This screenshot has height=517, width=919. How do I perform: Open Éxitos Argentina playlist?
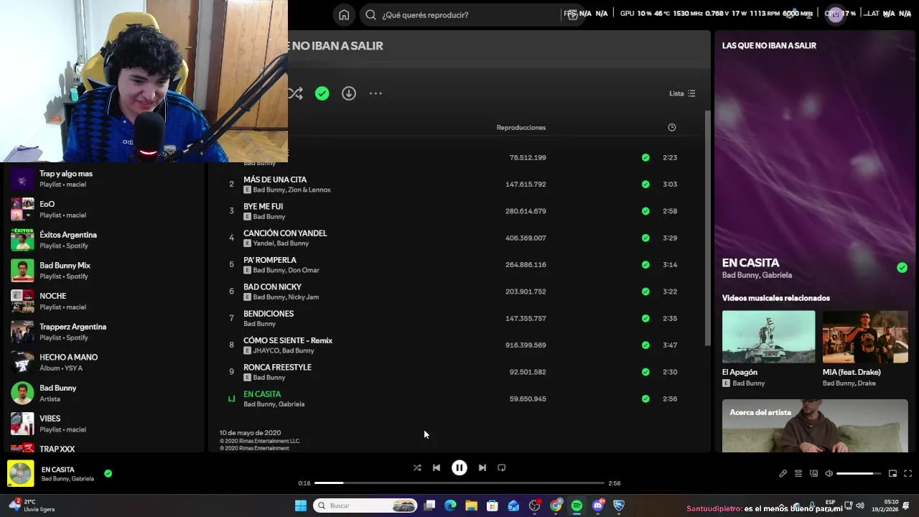click(104, 240)
